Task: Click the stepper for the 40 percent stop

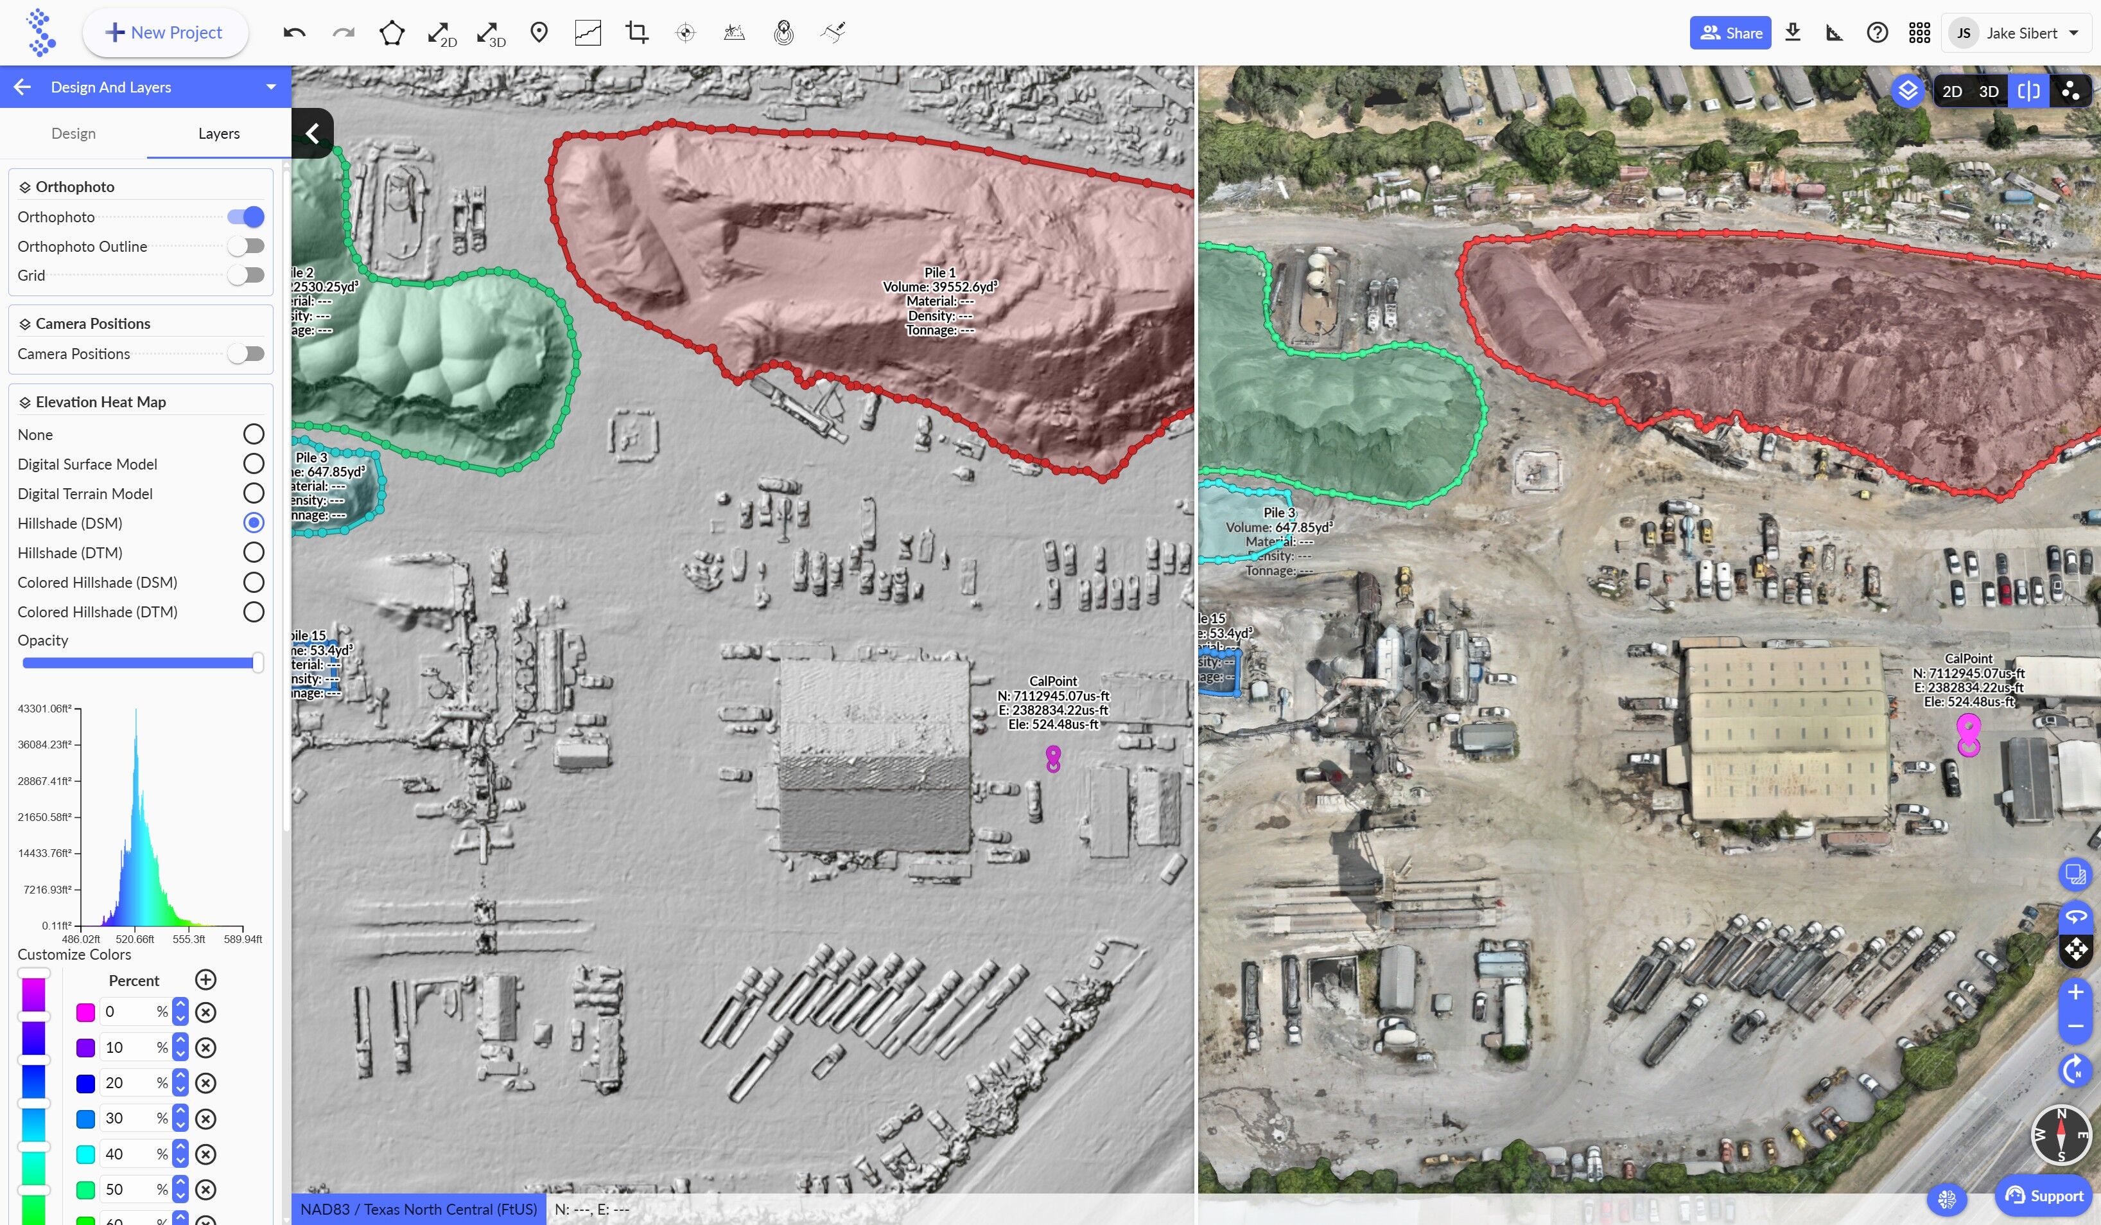Action: [x=180, y=1154]
